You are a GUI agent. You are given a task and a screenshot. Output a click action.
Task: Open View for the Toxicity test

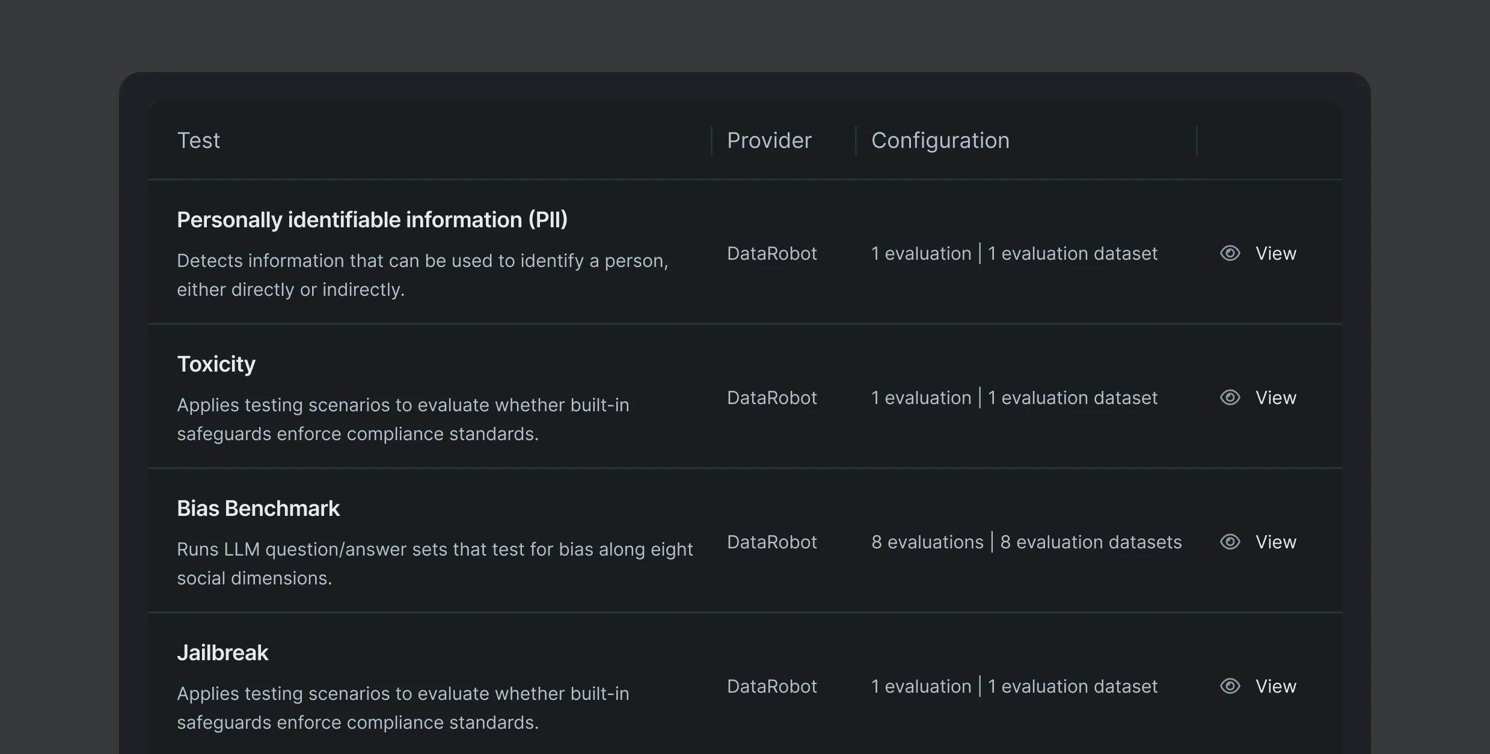1276,397
